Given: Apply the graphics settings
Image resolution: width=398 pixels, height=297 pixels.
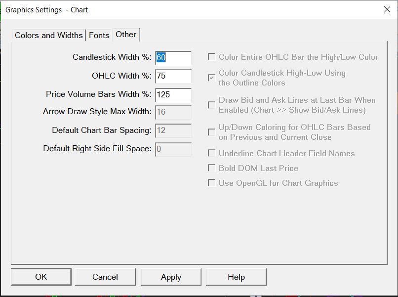Looking at the screenshot, I should pos(171,277).
